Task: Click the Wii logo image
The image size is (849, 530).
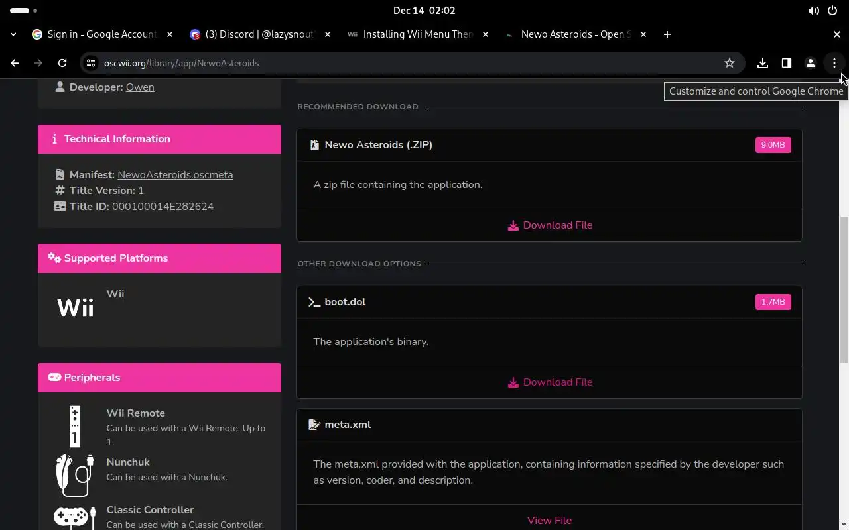Action: 75,308
